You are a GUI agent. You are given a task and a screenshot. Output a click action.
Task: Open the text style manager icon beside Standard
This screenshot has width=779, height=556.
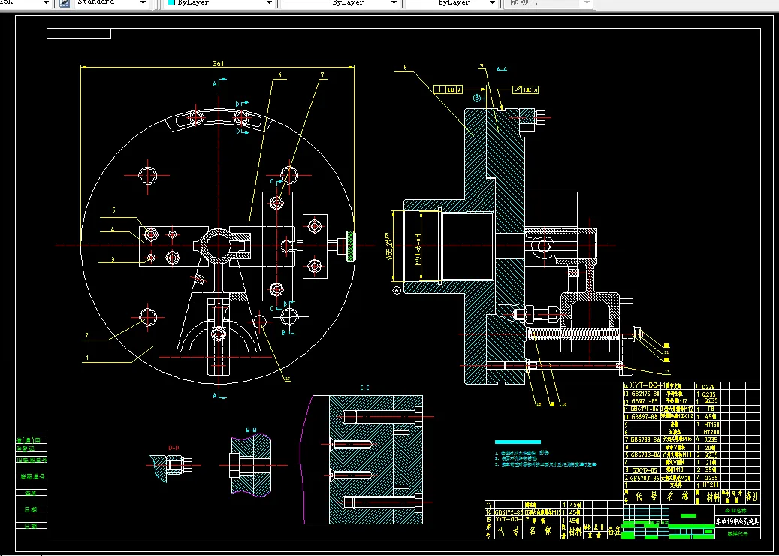click(x=65, y=3)
